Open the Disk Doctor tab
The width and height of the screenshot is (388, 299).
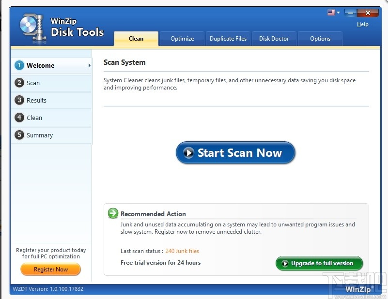(274, 39)
